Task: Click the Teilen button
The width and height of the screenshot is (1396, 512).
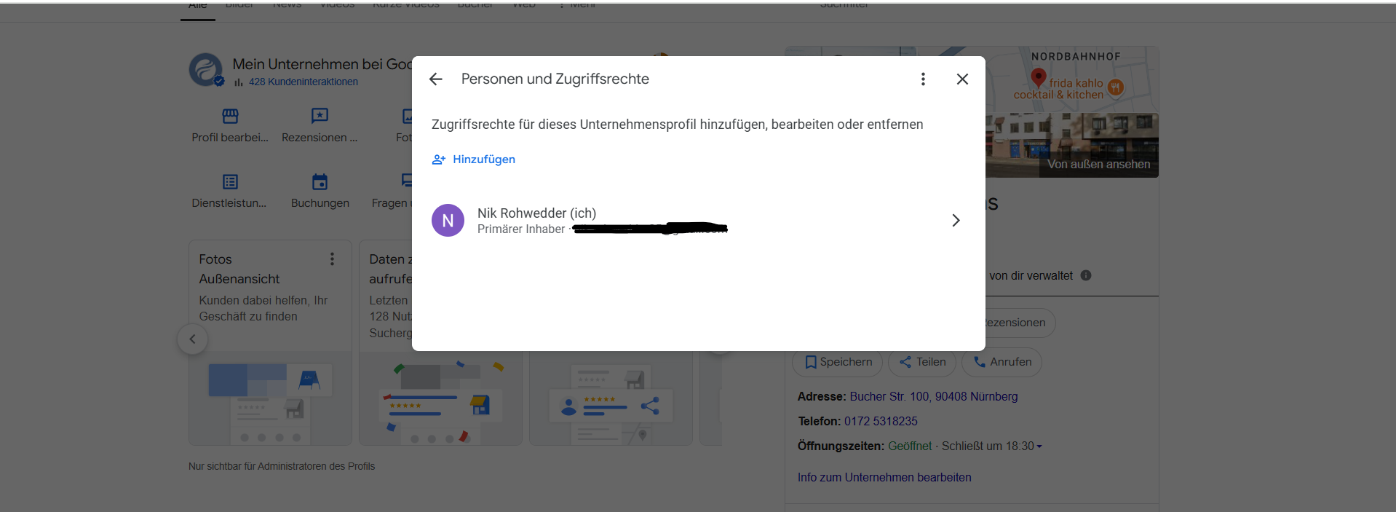Action: click(922, 362)
